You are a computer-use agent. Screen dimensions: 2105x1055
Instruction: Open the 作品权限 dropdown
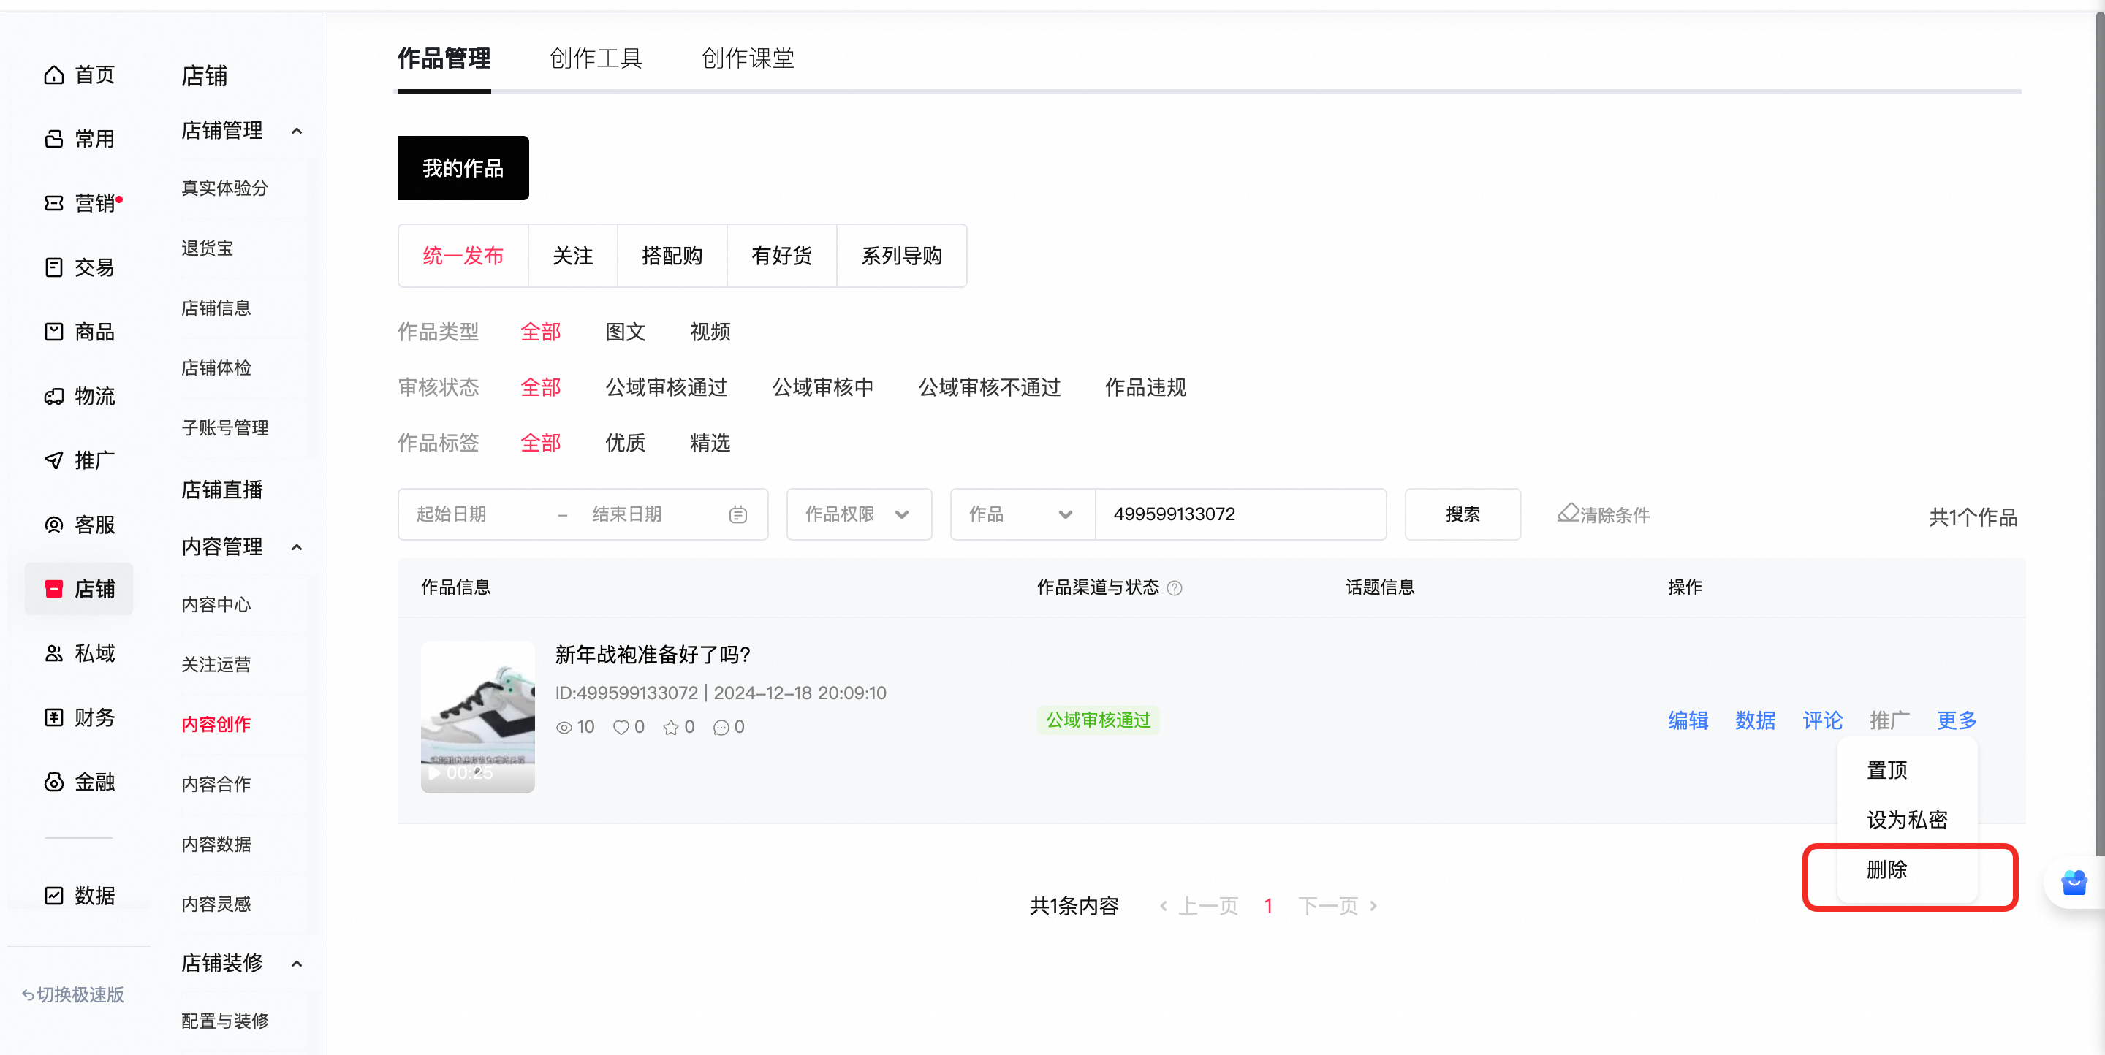(859, 514)
